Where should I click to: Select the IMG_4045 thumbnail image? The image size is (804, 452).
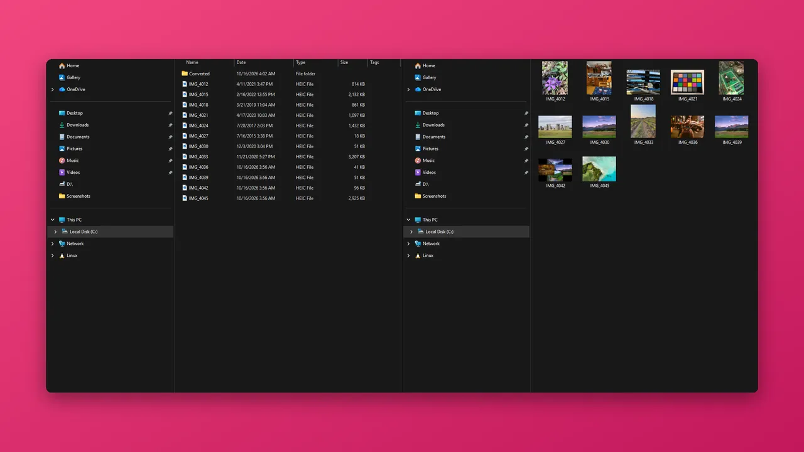(x=599, y=169)
